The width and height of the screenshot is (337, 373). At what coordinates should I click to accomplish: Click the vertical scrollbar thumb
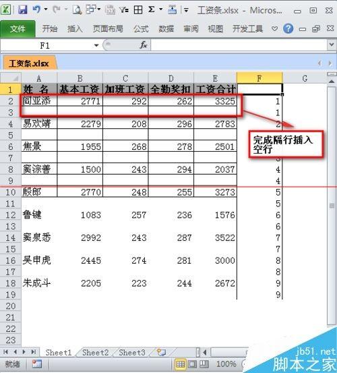(x=332, y=206)
